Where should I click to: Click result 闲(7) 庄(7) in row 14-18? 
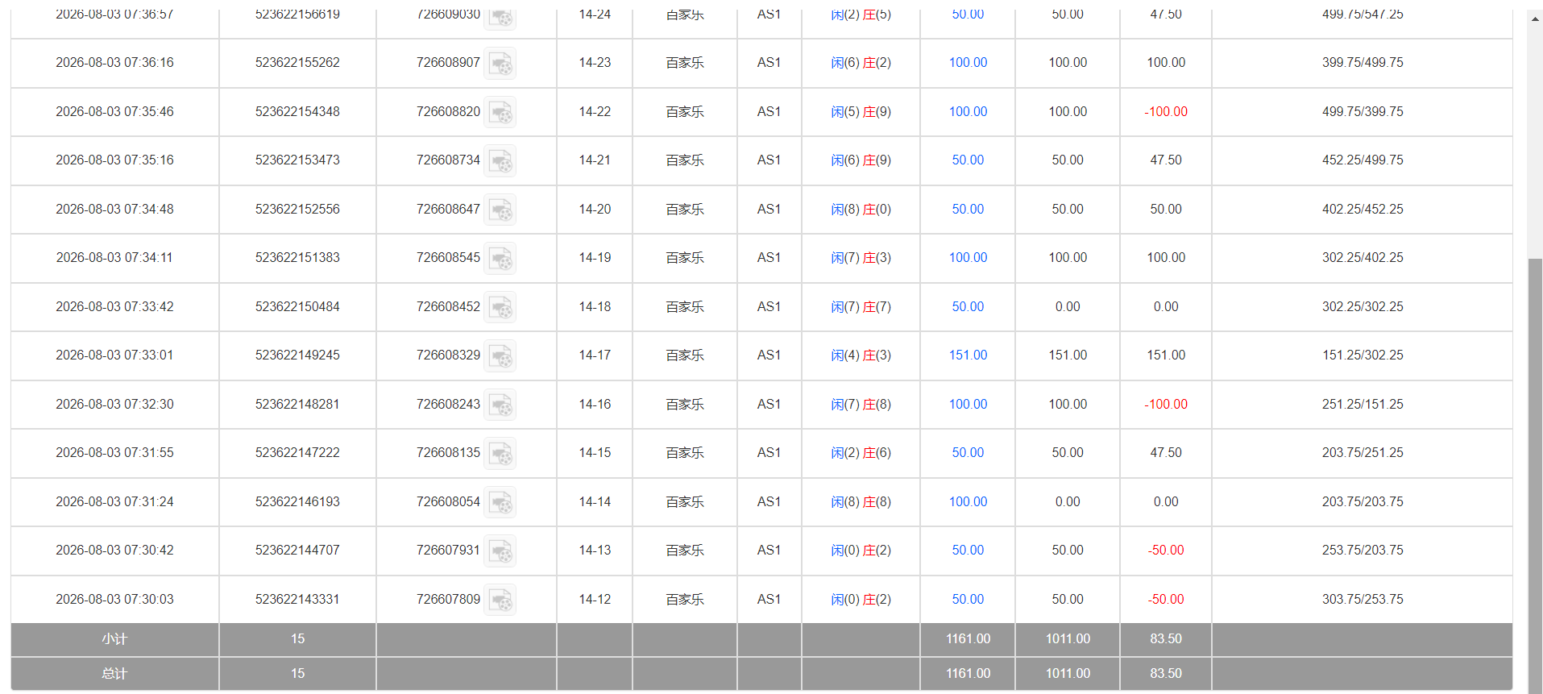(861, 307)
